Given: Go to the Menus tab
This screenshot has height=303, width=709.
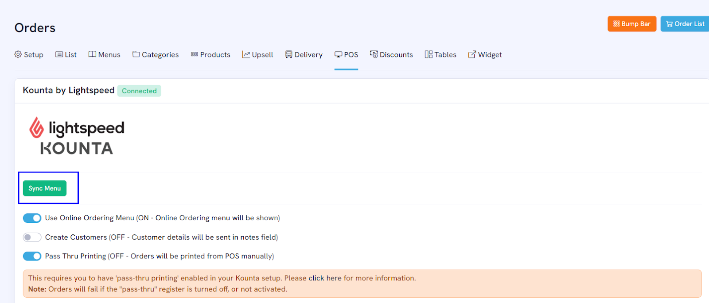Looking at the screenshot, I should 105,54.
